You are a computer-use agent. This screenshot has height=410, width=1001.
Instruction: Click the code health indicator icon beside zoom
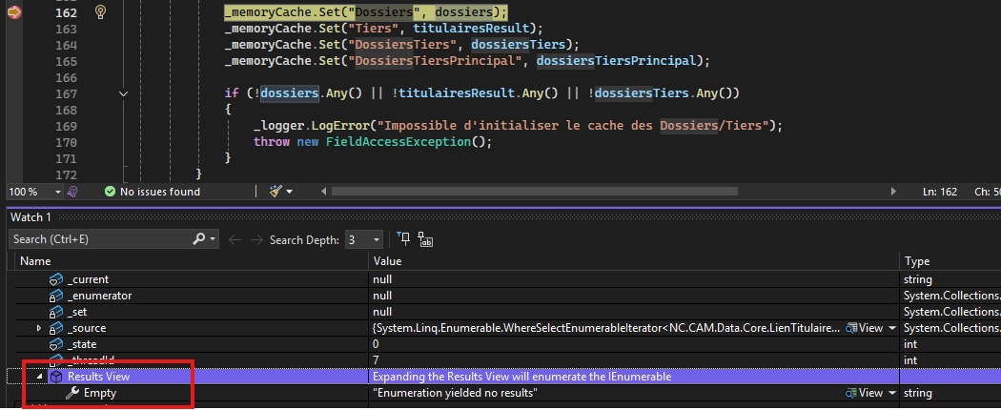click(72, 192)
